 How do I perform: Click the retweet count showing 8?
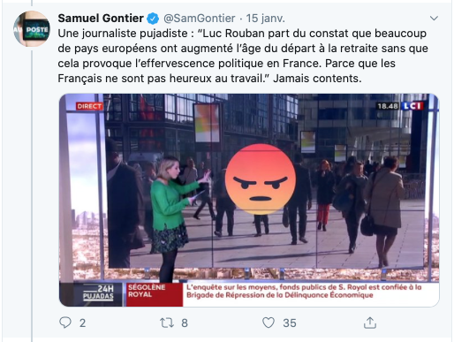tap(185, 323)
